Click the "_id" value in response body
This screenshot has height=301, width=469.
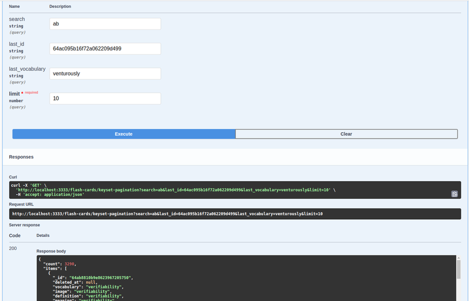pyautogui.click(x=100, y=278)
